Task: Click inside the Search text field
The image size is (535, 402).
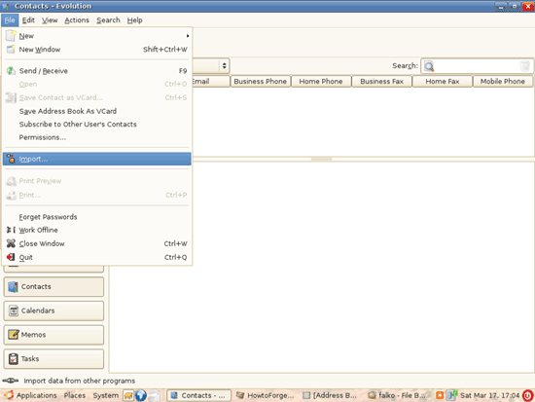Action: 477,66
